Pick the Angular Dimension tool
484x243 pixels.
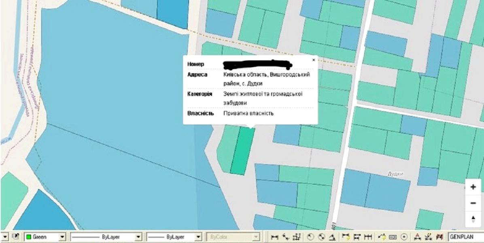click(x=332, y=237)
